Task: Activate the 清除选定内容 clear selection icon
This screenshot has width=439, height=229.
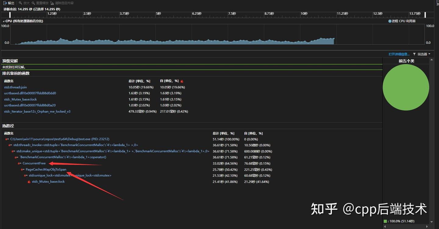Action: click(x=52, y=3)
